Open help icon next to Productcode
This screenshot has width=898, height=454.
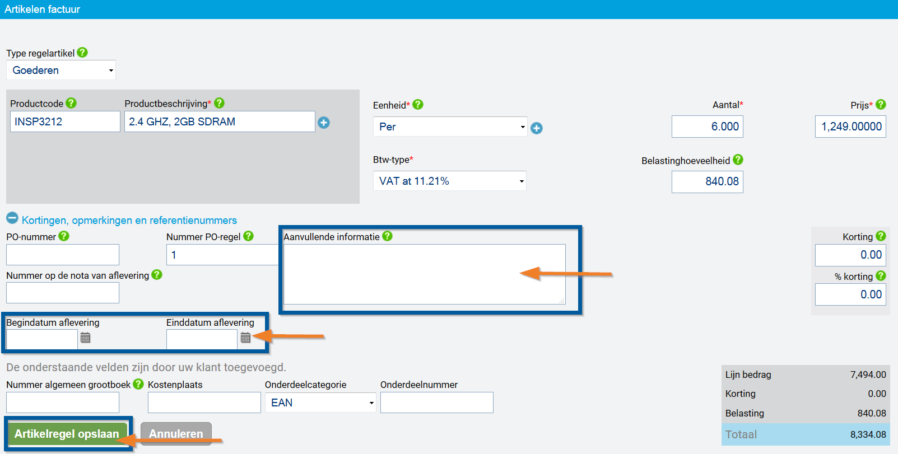coord(71,103)
